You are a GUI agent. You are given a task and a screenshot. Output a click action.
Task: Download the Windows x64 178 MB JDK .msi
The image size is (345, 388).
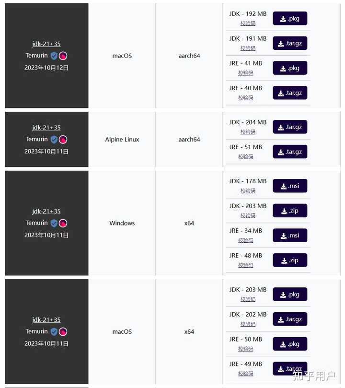(x=290, y=186)
